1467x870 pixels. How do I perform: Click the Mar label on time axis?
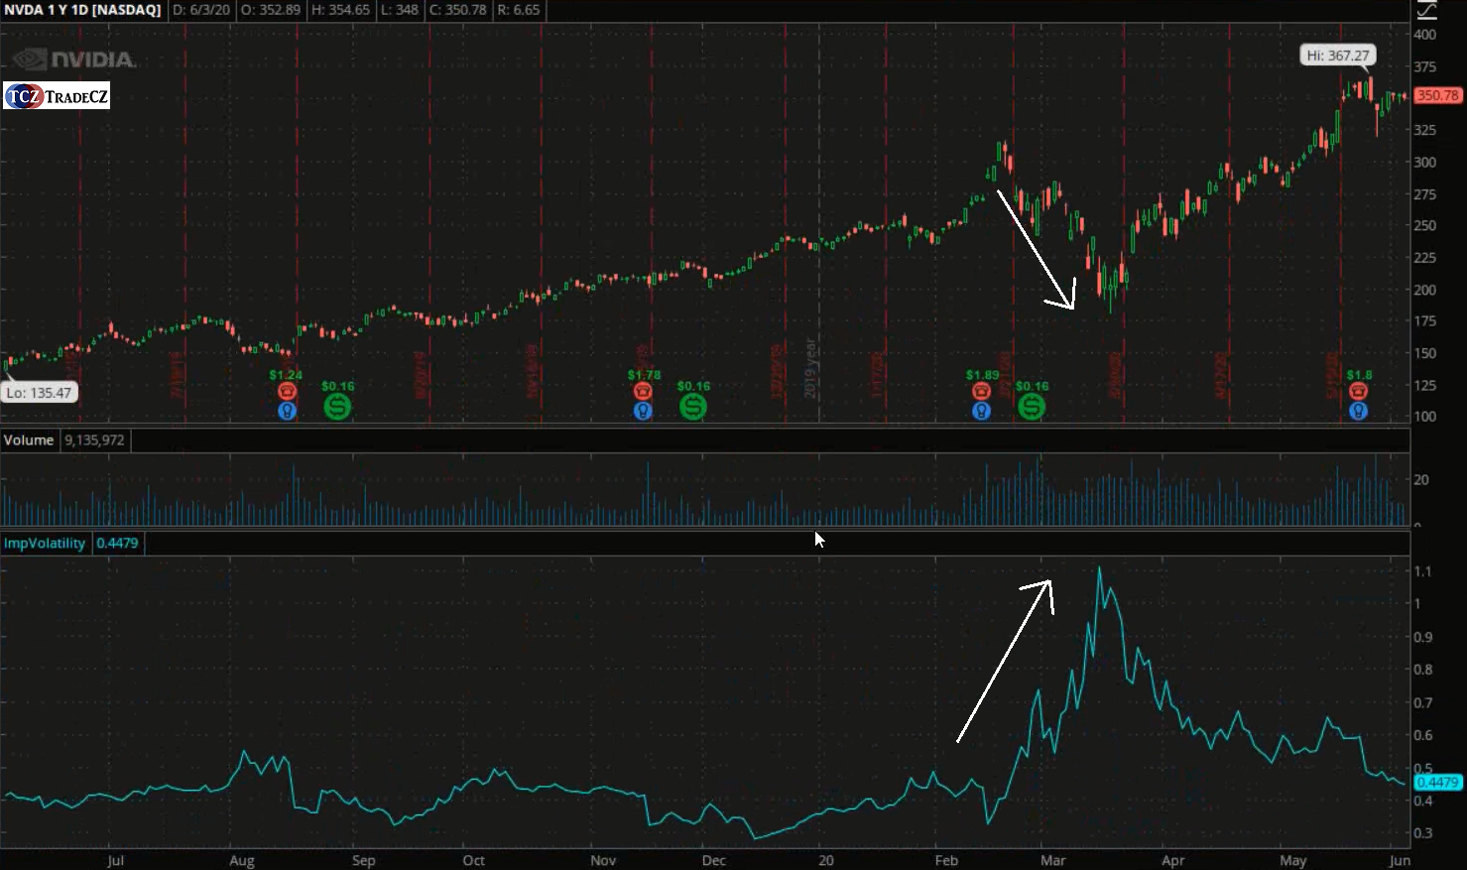pos(1052,860)
